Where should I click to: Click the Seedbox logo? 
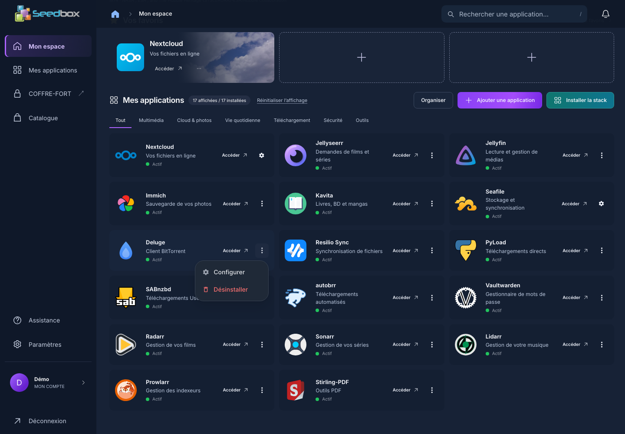(47, 13)
